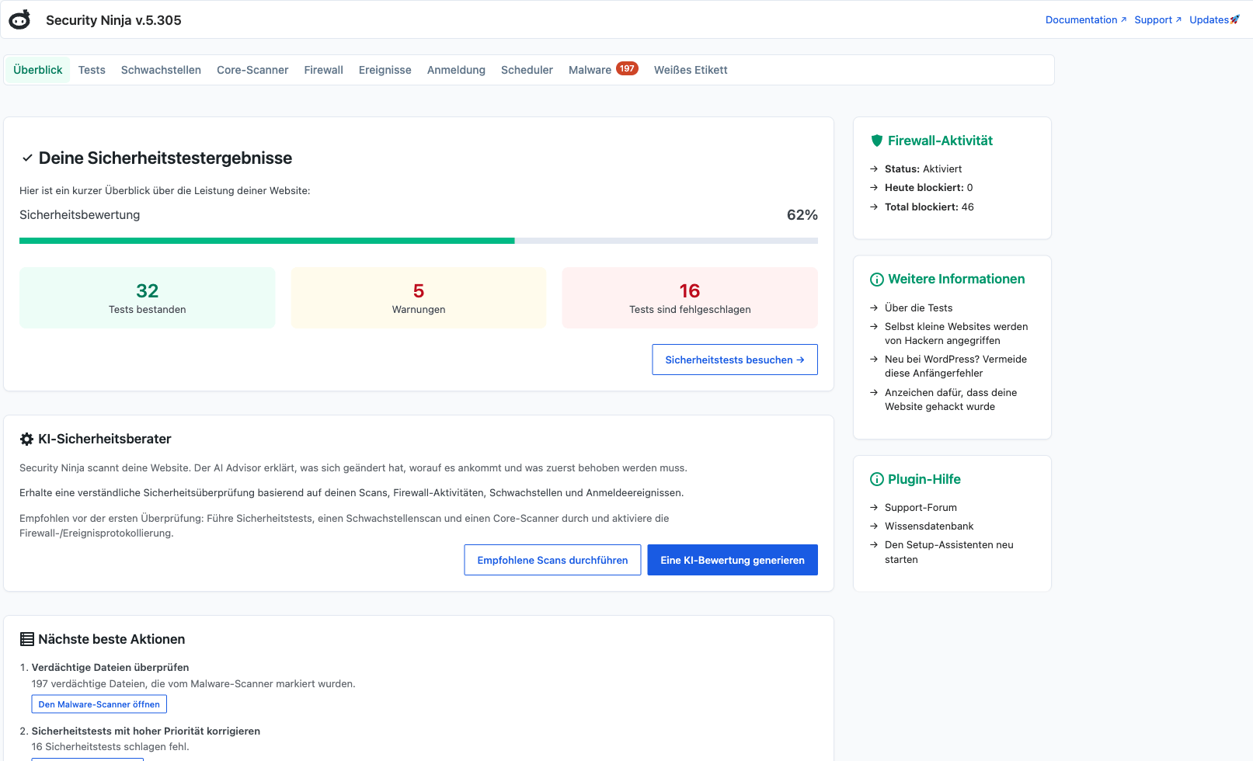
Task: Click Empfohlene Scans durchführen button
Action: [x=552, y=560]
